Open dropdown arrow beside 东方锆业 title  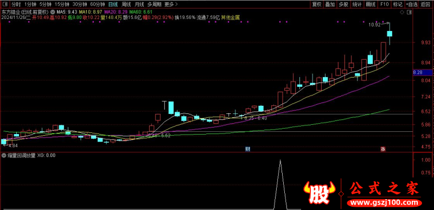52,12
